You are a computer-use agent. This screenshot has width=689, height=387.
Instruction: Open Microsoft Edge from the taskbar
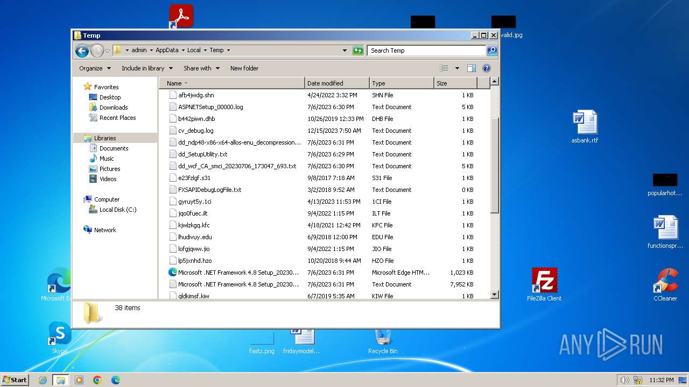tap(116, 380)
